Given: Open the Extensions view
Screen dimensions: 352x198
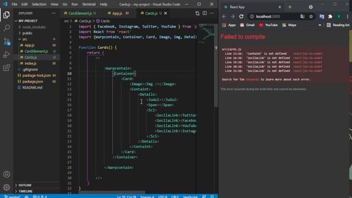Looking at the screenshot, I should pos(7,68).
